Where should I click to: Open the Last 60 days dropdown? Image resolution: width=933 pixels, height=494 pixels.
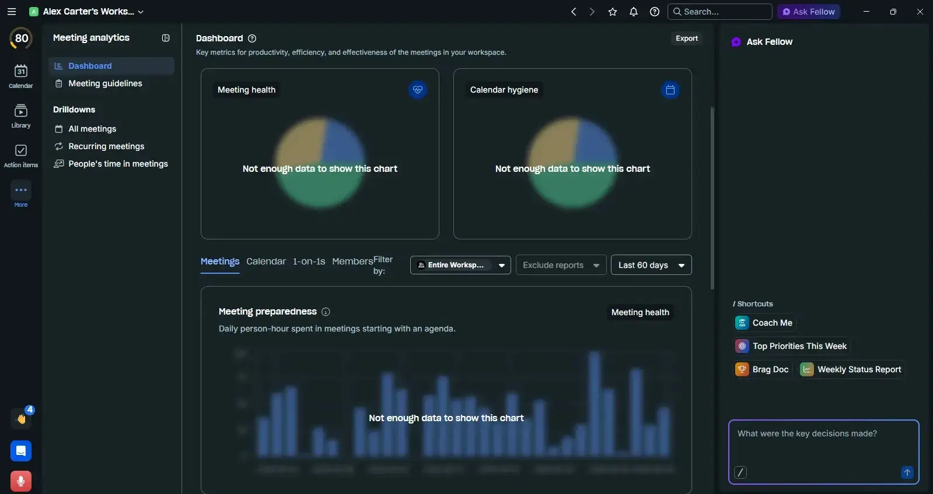click(651, 265)
